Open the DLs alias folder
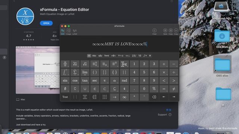239x134 pixels. click(222, 39)
